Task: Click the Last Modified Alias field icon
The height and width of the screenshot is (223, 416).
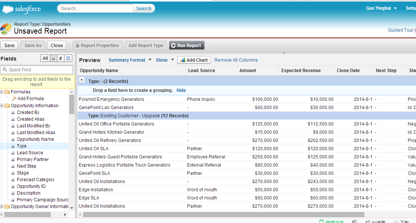Action: click(13, 133)
